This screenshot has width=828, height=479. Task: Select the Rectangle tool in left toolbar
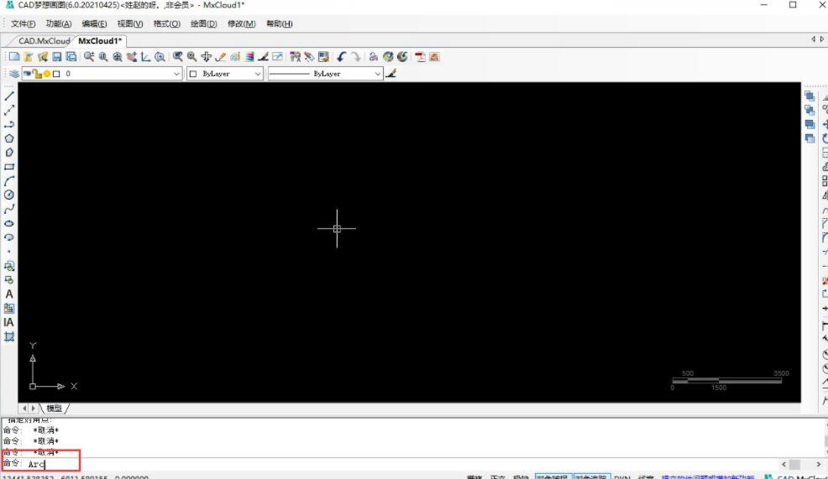point(9,166)
